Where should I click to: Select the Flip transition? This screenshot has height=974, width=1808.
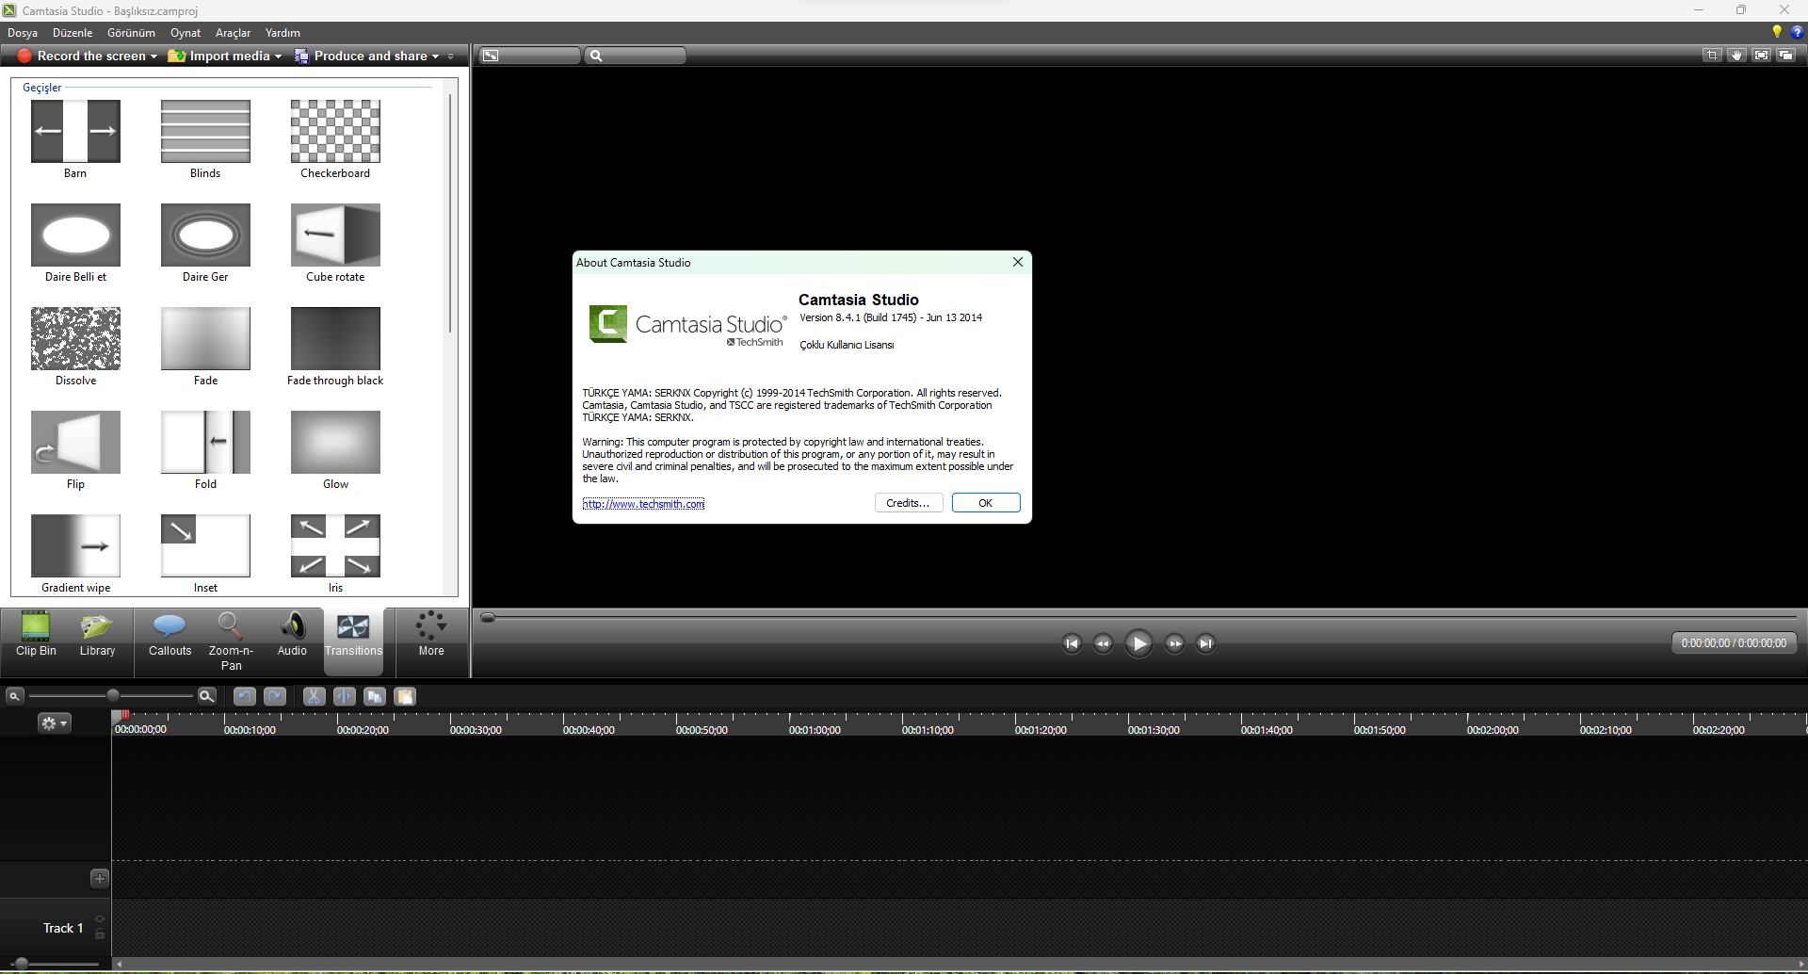[x=75, y=450]
